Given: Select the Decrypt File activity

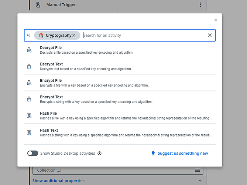Looking at the screenshot, I should pyautogui.click(x=120, y=50).
